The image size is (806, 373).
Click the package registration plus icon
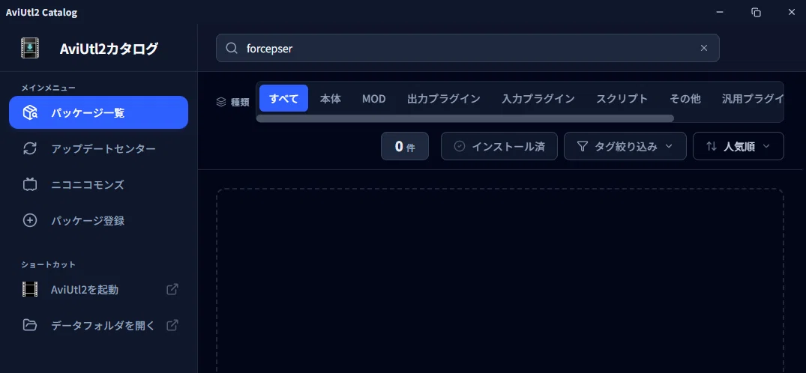point(30,220)
